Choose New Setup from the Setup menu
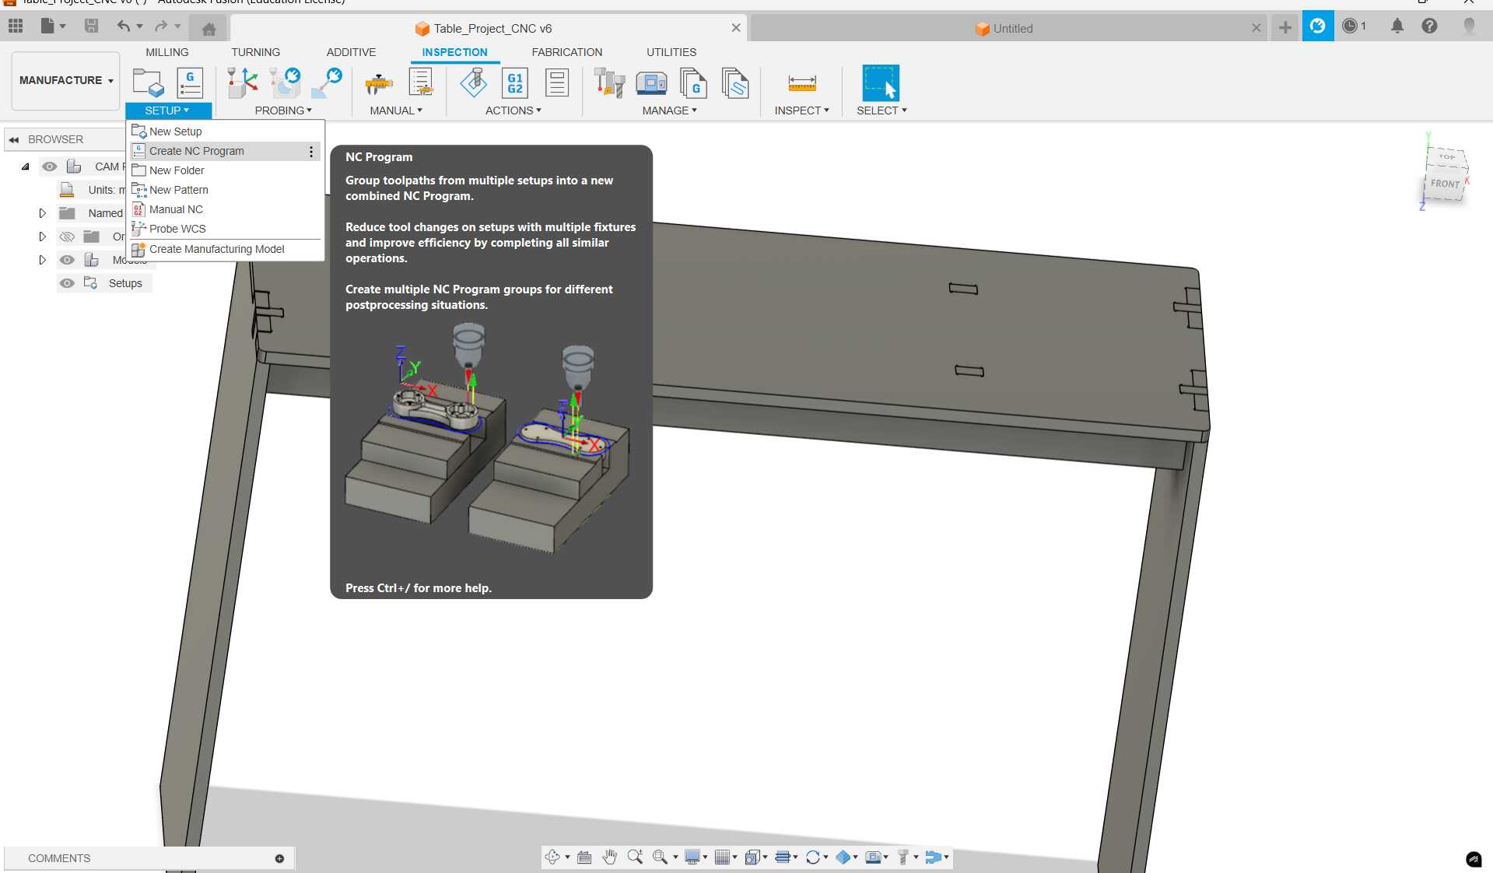 [226, 131]
